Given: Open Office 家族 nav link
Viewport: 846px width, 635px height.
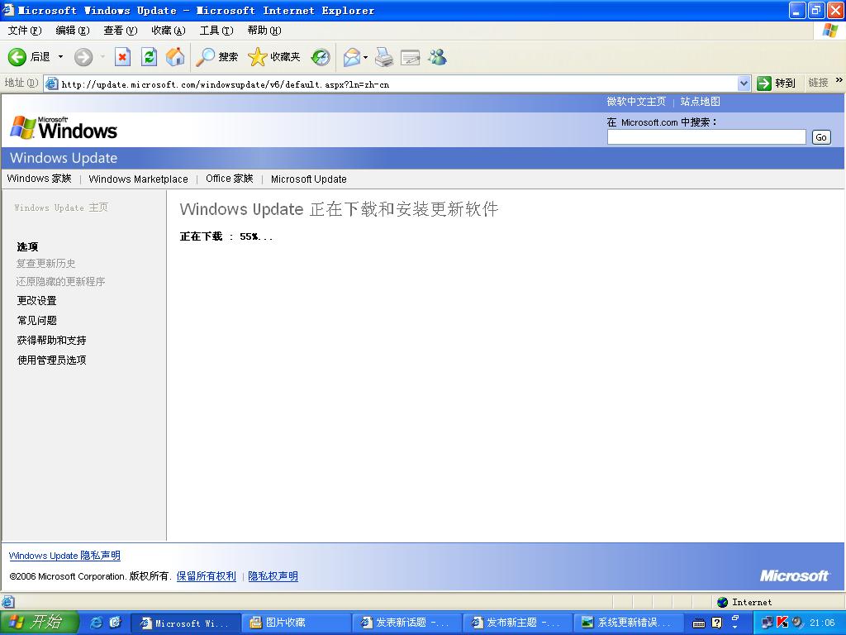Looking at the screenshot, I should pyautogui.click(x=230, y=179).
